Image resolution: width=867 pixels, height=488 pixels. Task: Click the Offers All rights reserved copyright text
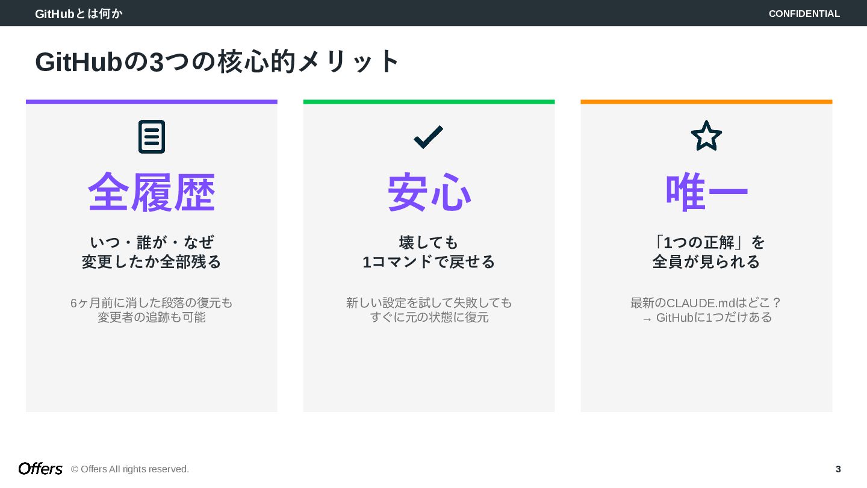[x=130, y=469]
